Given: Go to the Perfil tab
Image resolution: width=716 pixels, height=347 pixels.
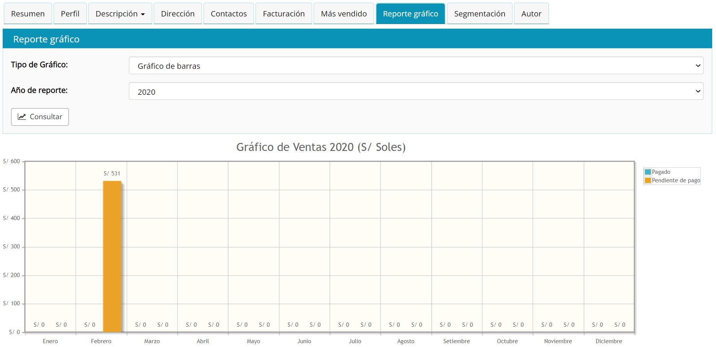Looking at the screenshot, I should click(70, 14).
